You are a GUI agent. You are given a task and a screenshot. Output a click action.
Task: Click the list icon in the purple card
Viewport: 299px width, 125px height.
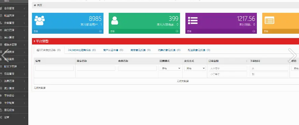tap(193, 21)
